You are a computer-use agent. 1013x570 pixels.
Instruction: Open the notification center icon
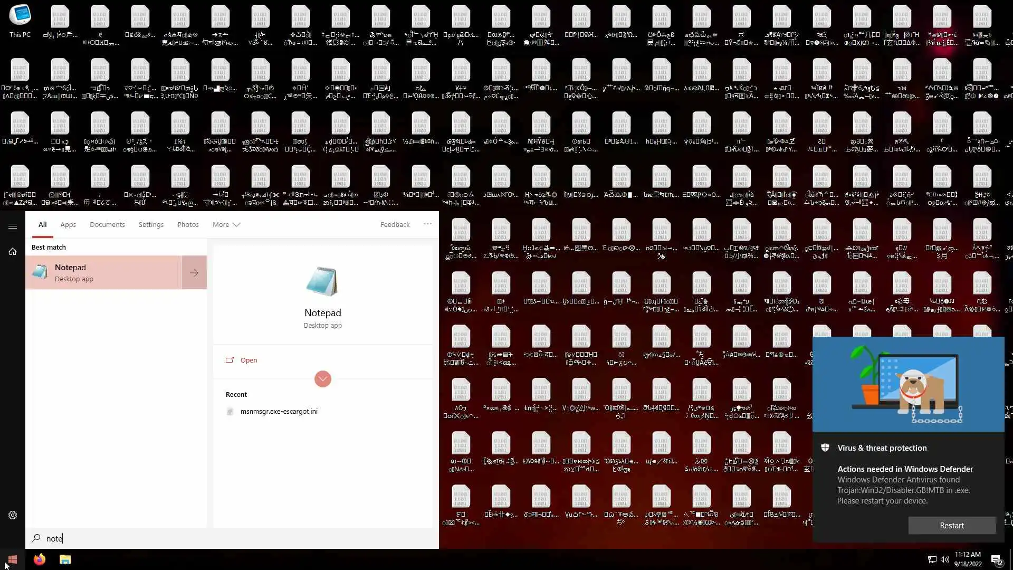pyautogui.click(x=996, y=559)
